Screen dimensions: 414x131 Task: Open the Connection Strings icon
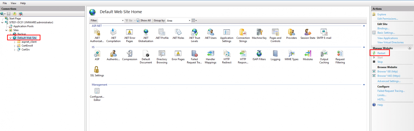243,32
